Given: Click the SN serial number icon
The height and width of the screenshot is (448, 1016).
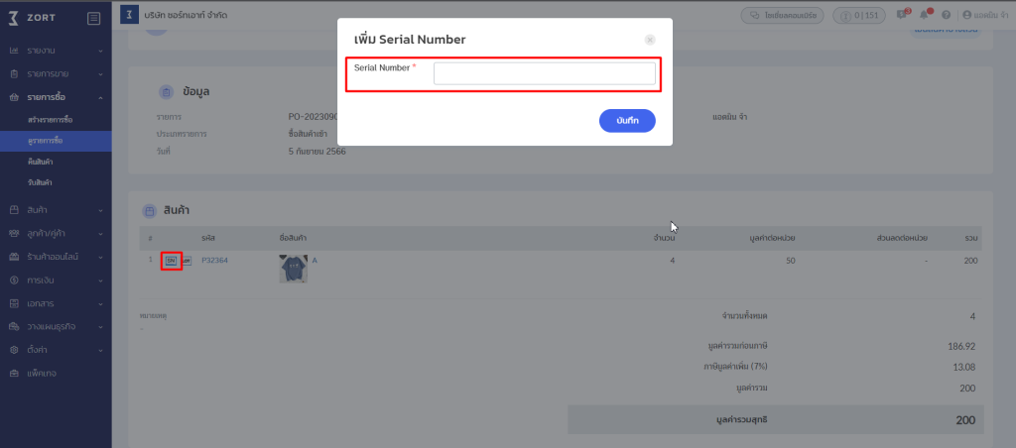Looking at the screenshot, I should 171,261.
